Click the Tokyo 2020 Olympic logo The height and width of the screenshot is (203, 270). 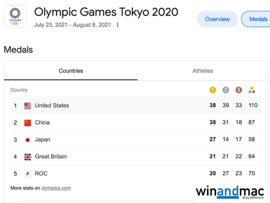click(x=15, y=17)
